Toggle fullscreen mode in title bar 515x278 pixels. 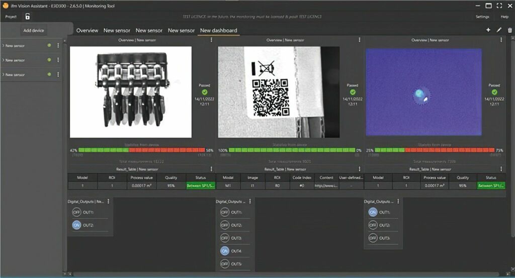pyautogui.click(x=499, y=6)
